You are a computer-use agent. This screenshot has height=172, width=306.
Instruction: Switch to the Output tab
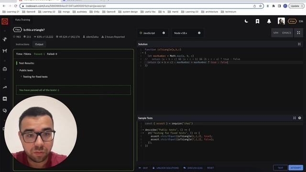pos(39,44)
